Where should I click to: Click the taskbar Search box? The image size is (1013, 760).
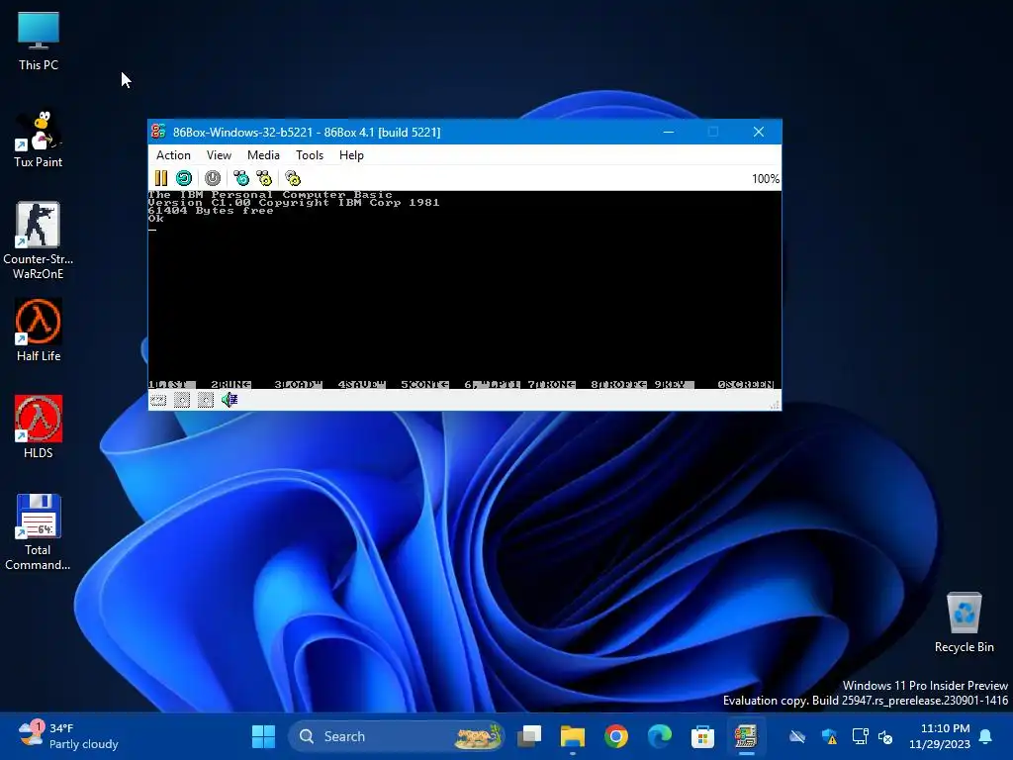click(x=396, y=736)
